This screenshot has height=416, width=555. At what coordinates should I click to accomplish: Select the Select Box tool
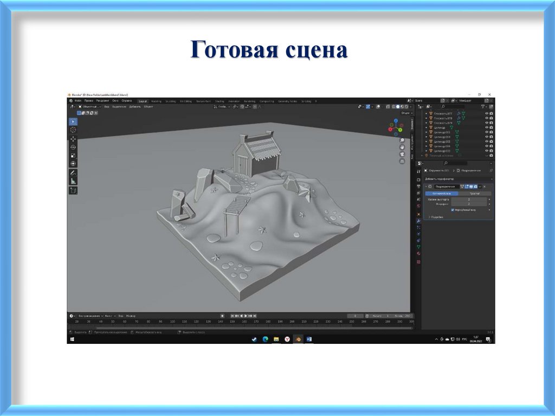[x=73, y=121]
